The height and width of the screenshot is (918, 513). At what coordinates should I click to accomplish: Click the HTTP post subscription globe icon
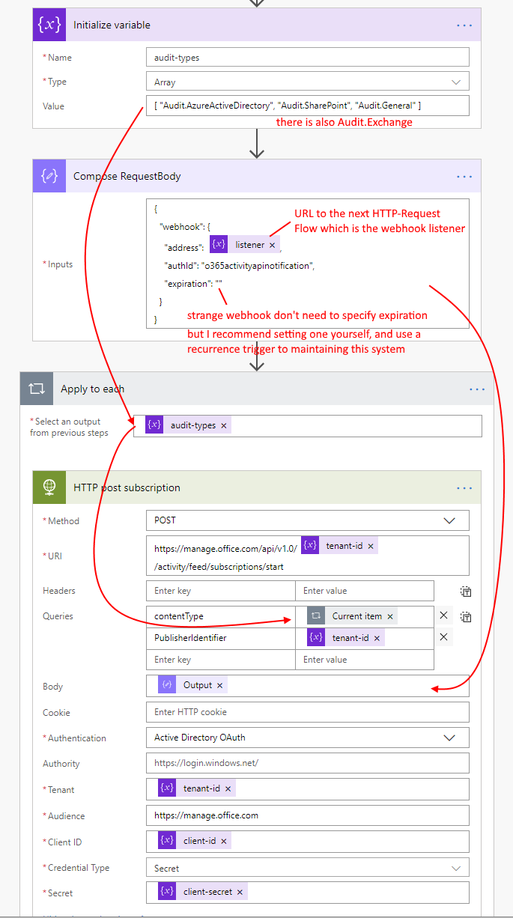pos(49,487)
